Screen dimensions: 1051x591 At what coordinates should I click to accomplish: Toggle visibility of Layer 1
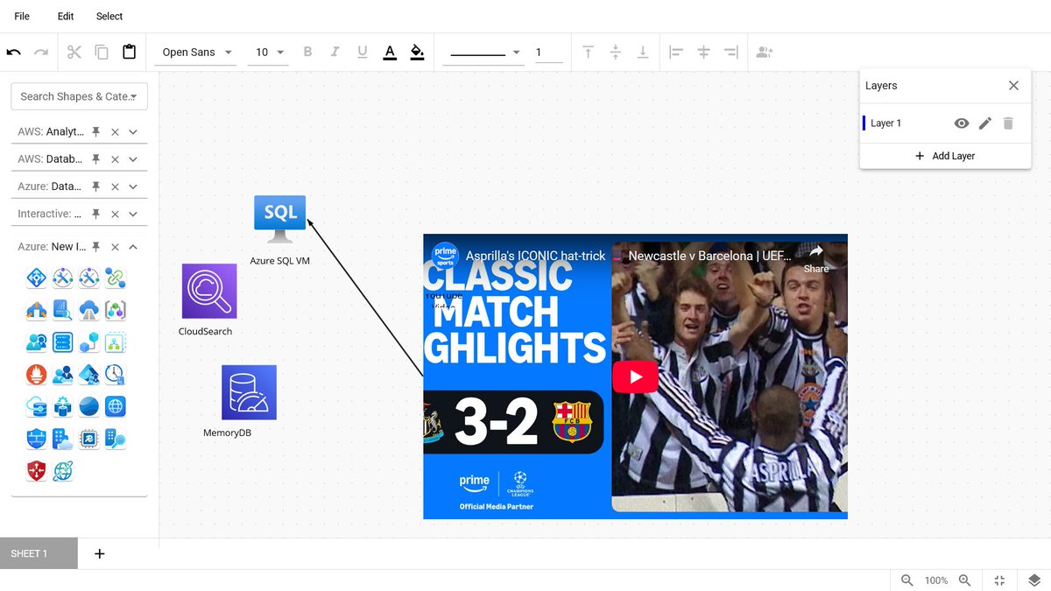click(962, 123)
